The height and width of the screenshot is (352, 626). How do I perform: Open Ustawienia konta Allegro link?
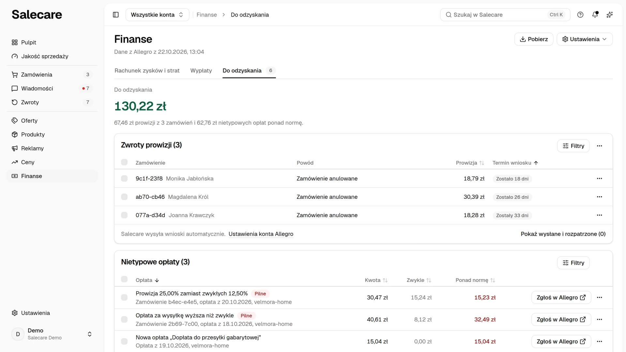(x=261, y=234)
